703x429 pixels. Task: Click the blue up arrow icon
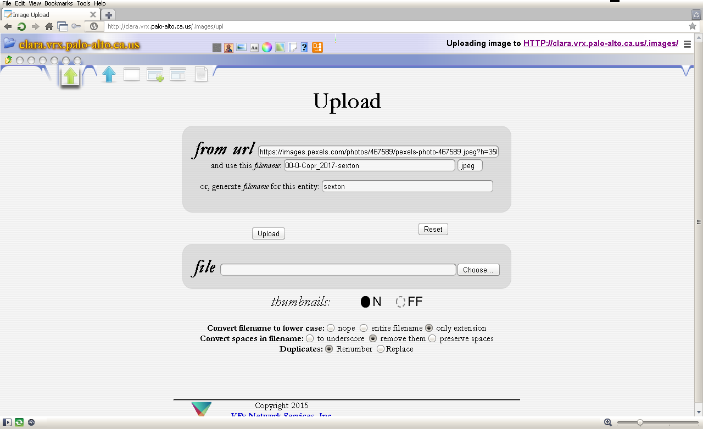(109, 74)
